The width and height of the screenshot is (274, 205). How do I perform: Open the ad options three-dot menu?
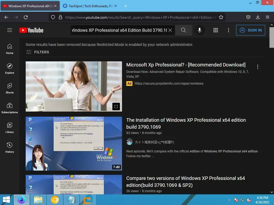pyautogui.click(x=258, y=67)
